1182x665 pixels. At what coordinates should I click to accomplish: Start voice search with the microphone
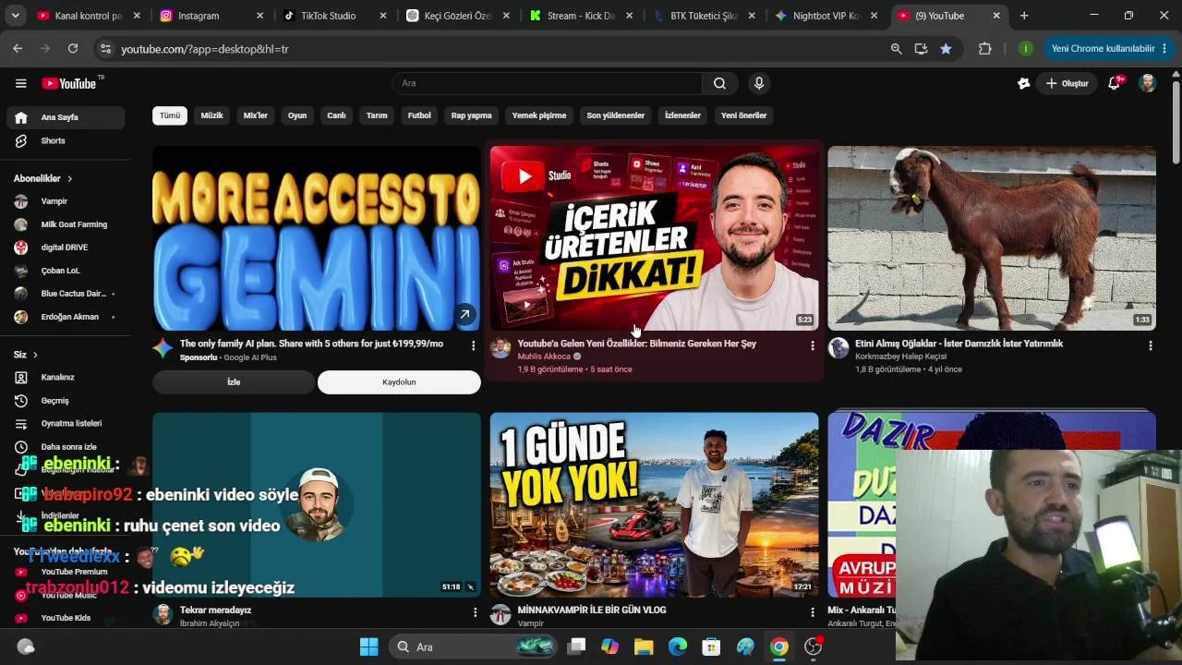coord(759,83)
